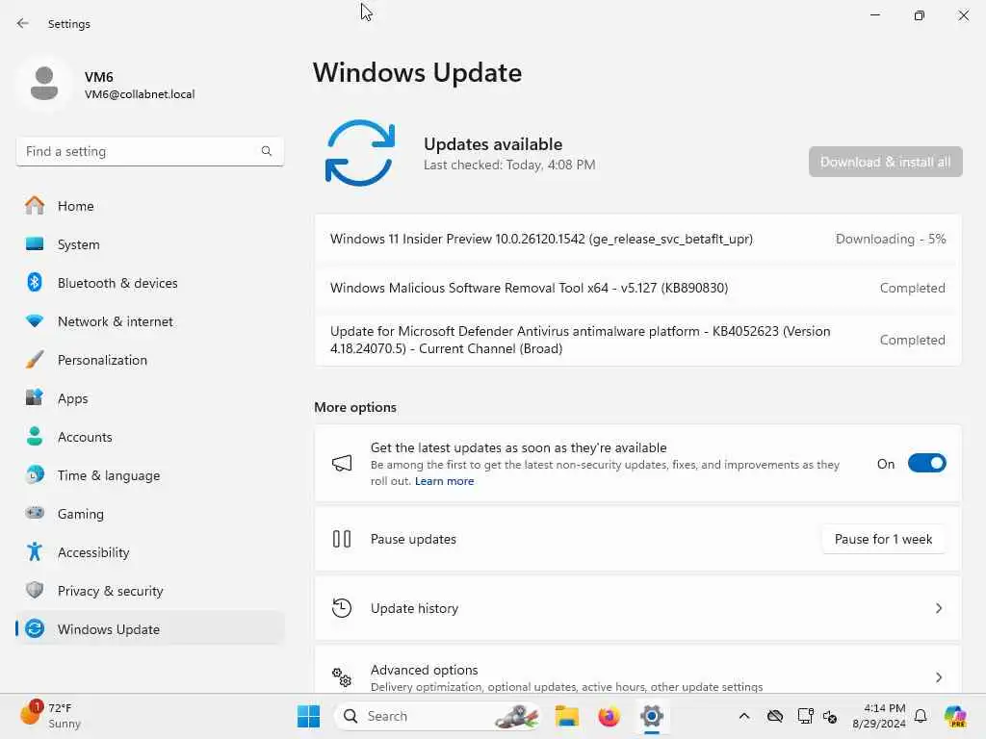Screen dimensions: 986x739
Task: Click the megaphone icon for latest updates
Action: 342,464
